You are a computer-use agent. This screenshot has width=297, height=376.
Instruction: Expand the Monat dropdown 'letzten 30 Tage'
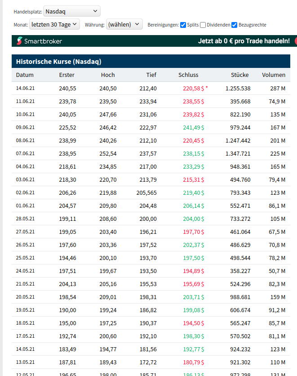coord(54,24)
